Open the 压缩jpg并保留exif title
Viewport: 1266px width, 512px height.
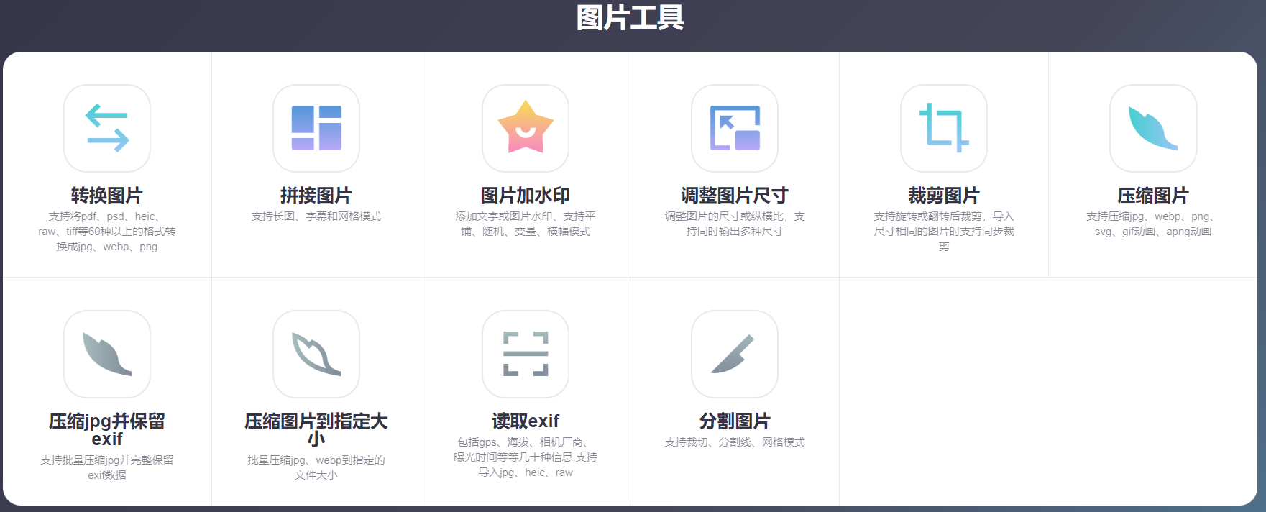tap(107, 429)
